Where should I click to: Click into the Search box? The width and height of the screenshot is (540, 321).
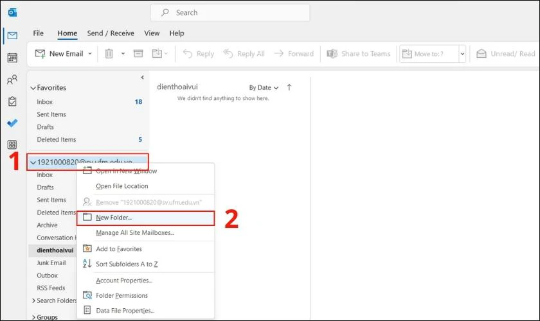(230, 13)
